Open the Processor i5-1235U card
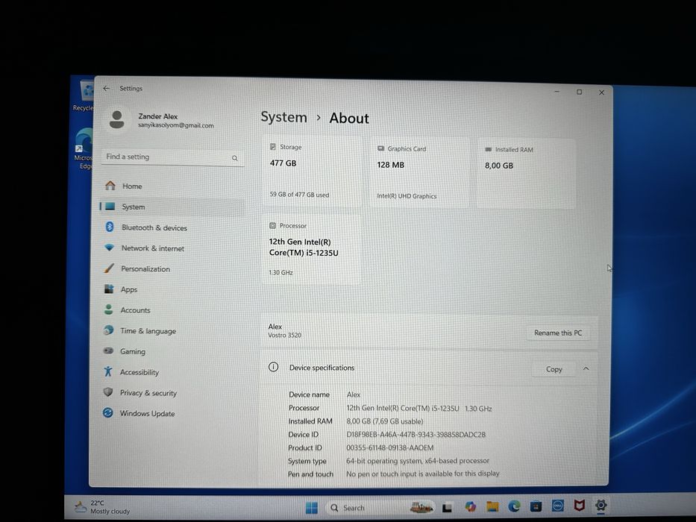This screenshot has width=696, height=522. 311,249
